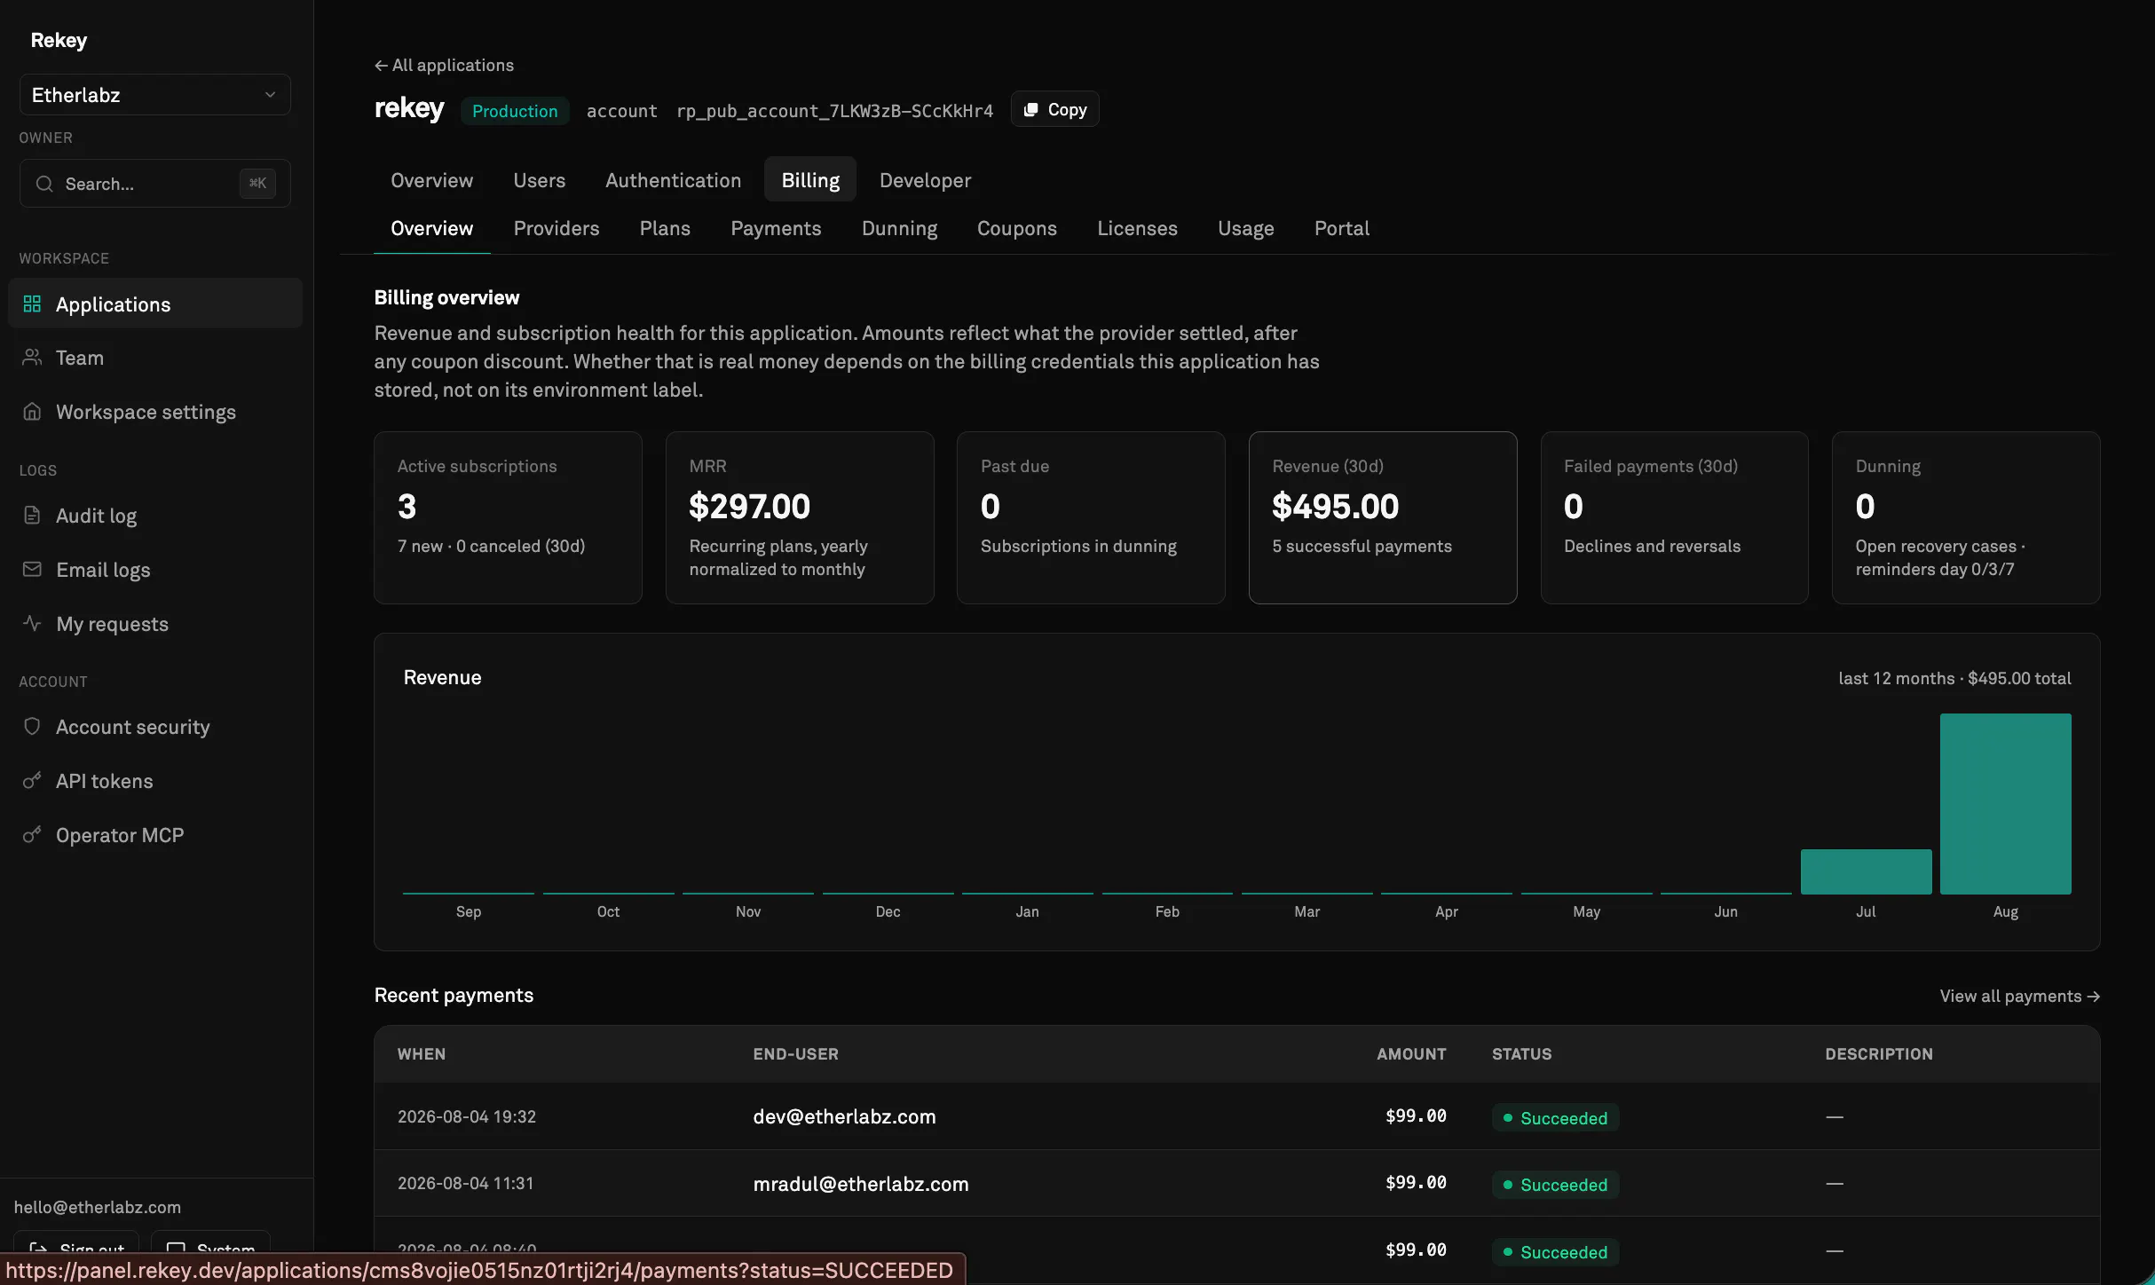Click the WHEN column header
This screenshot has width=2155, height=1285.
click(x=421, y=1054)
